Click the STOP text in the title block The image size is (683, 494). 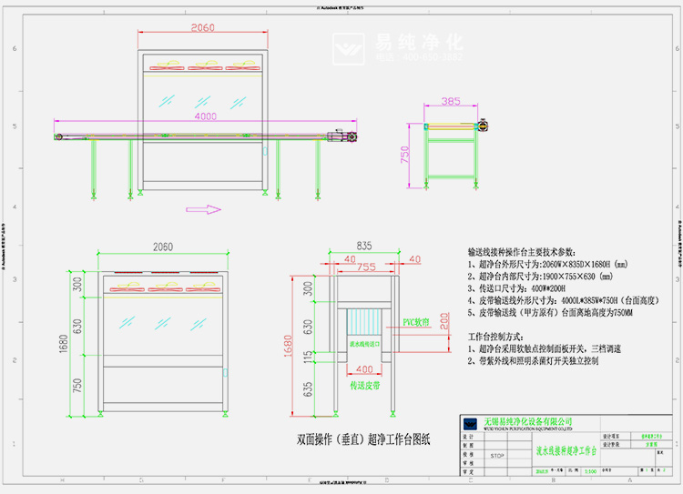pos(497,456)
